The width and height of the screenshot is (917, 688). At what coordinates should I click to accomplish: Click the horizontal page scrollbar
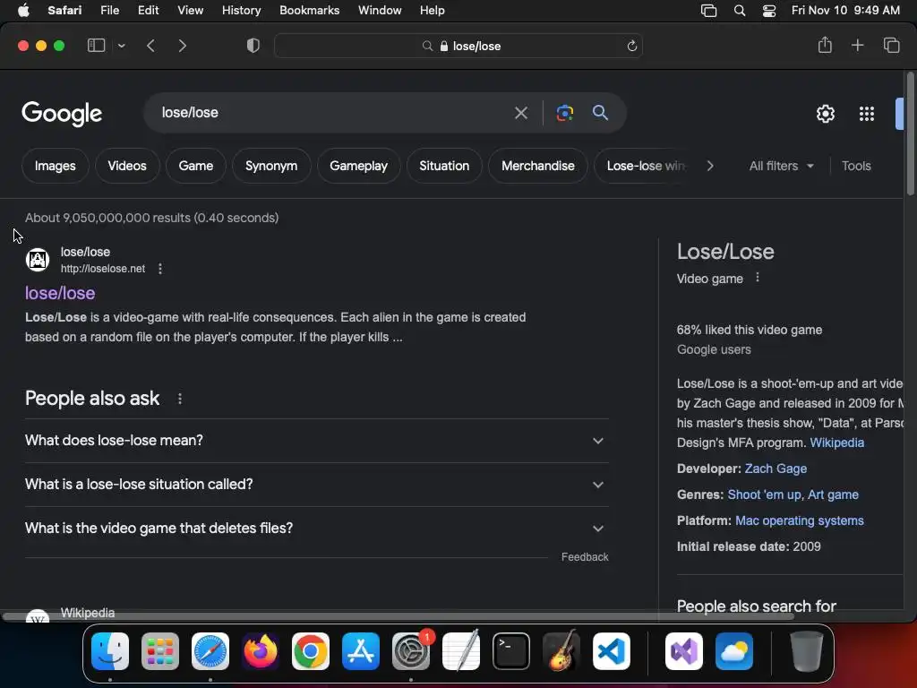click(x=398, y=616)
